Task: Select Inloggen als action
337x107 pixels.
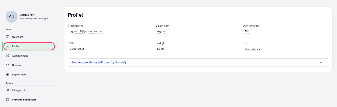Action: [x=19, y=90]
